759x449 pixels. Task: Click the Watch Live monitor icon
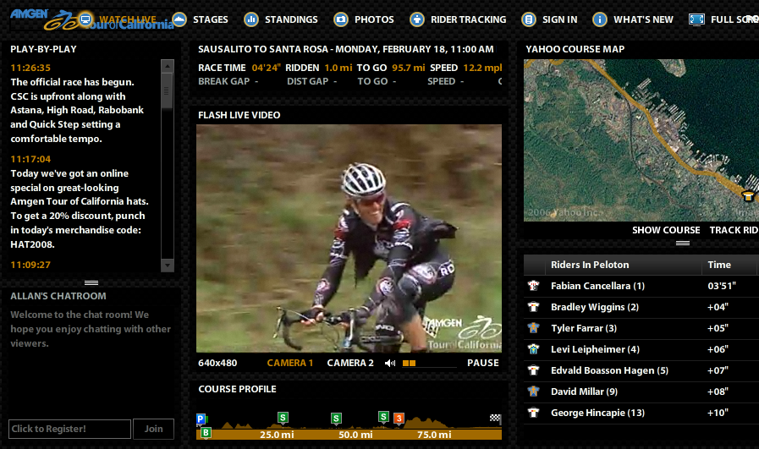coord(85,19)
